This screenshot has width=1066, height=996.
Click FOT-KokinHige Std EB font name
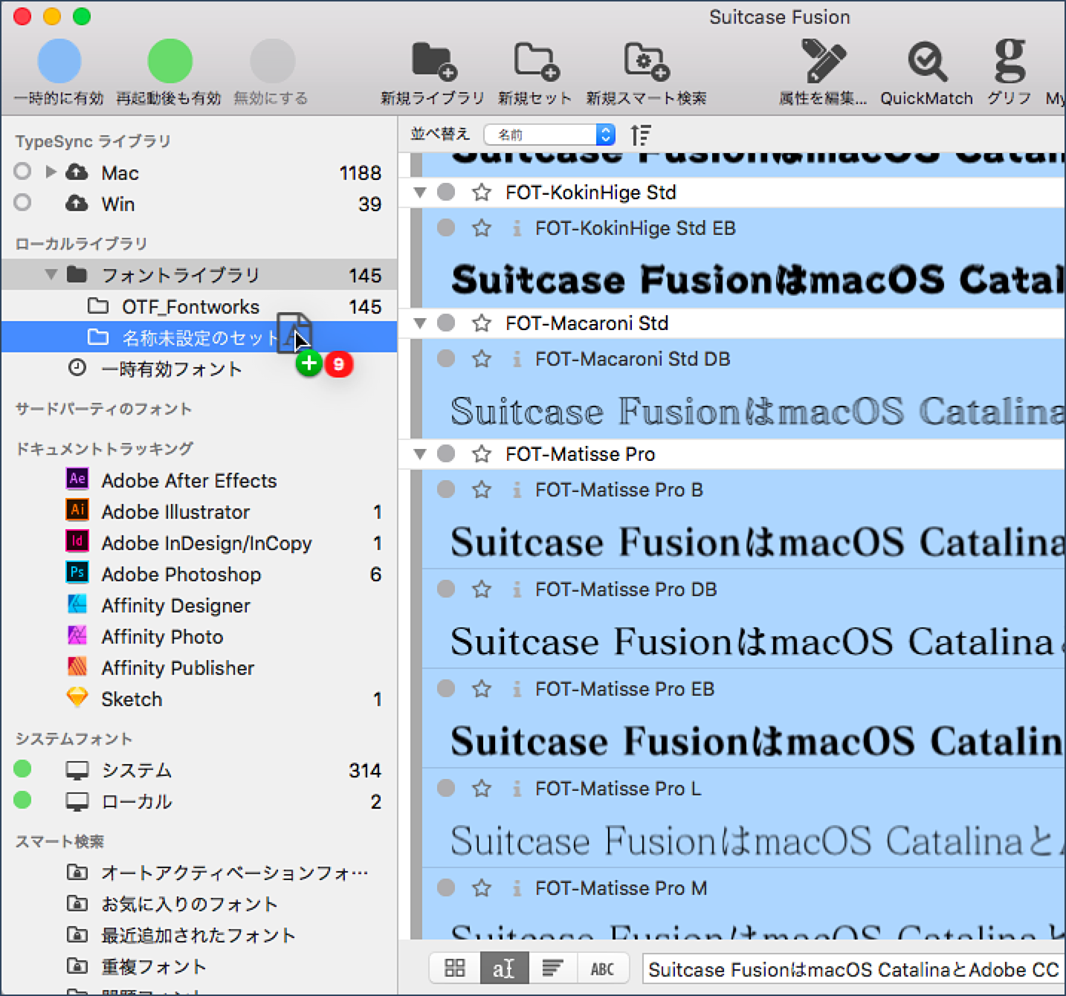(x=635, y=228)
